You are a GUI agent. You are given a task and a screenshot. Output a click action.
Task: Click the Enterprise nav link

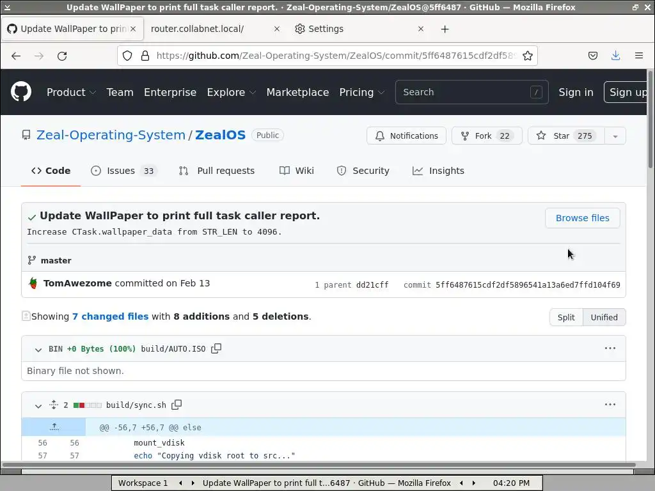pyautogui.click(x=170, y=92)
